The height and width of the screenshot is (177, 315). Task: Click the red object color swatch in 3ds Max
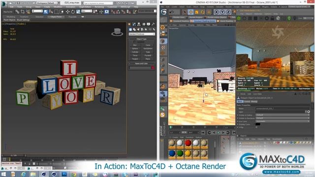click(x=153, y=68)
